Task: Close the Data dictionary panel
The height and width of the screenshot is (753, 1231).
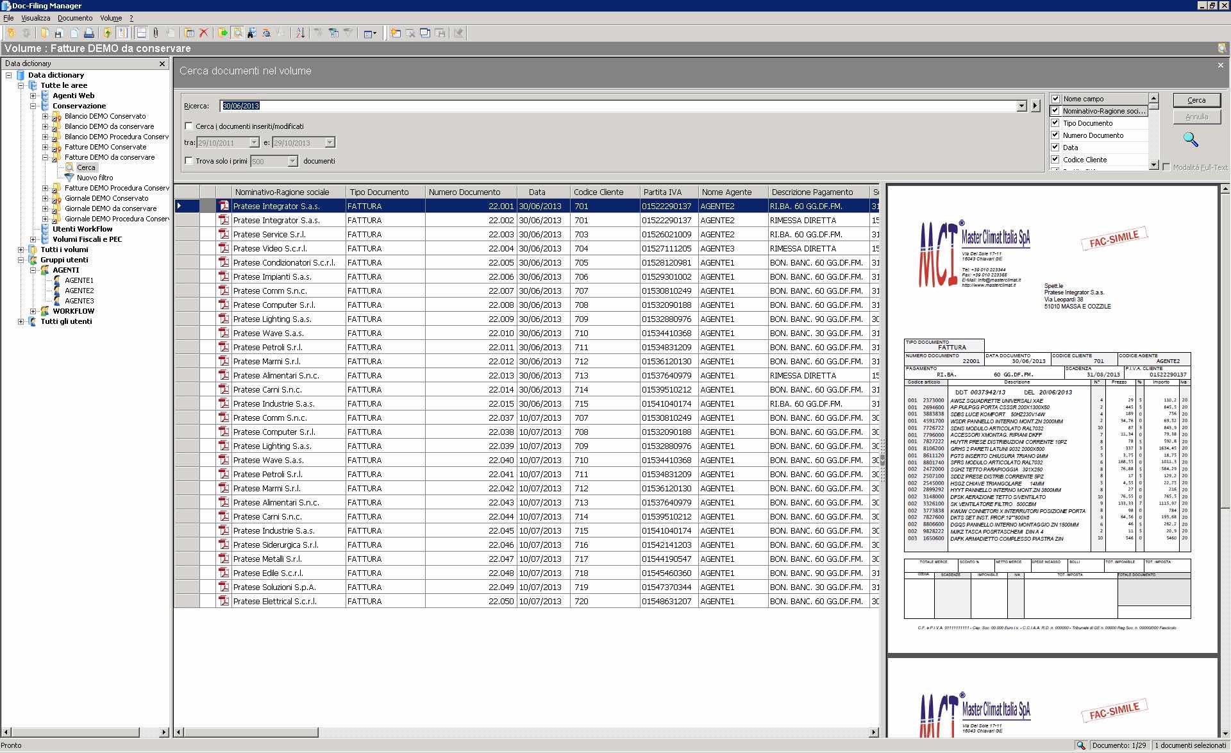Action: click(162, 63)
